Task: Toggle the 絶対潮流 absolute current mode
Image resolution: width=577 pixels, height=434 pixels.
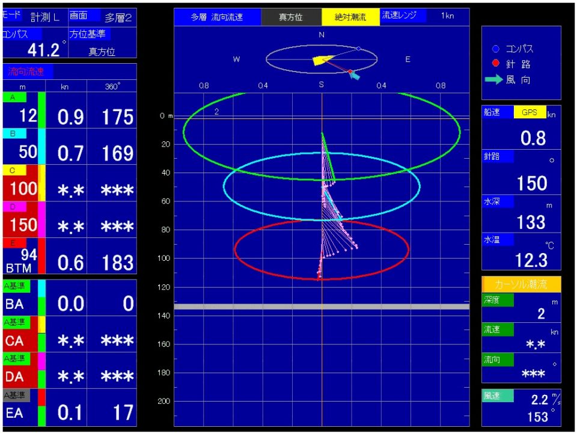Action: (x=350, y=17)
